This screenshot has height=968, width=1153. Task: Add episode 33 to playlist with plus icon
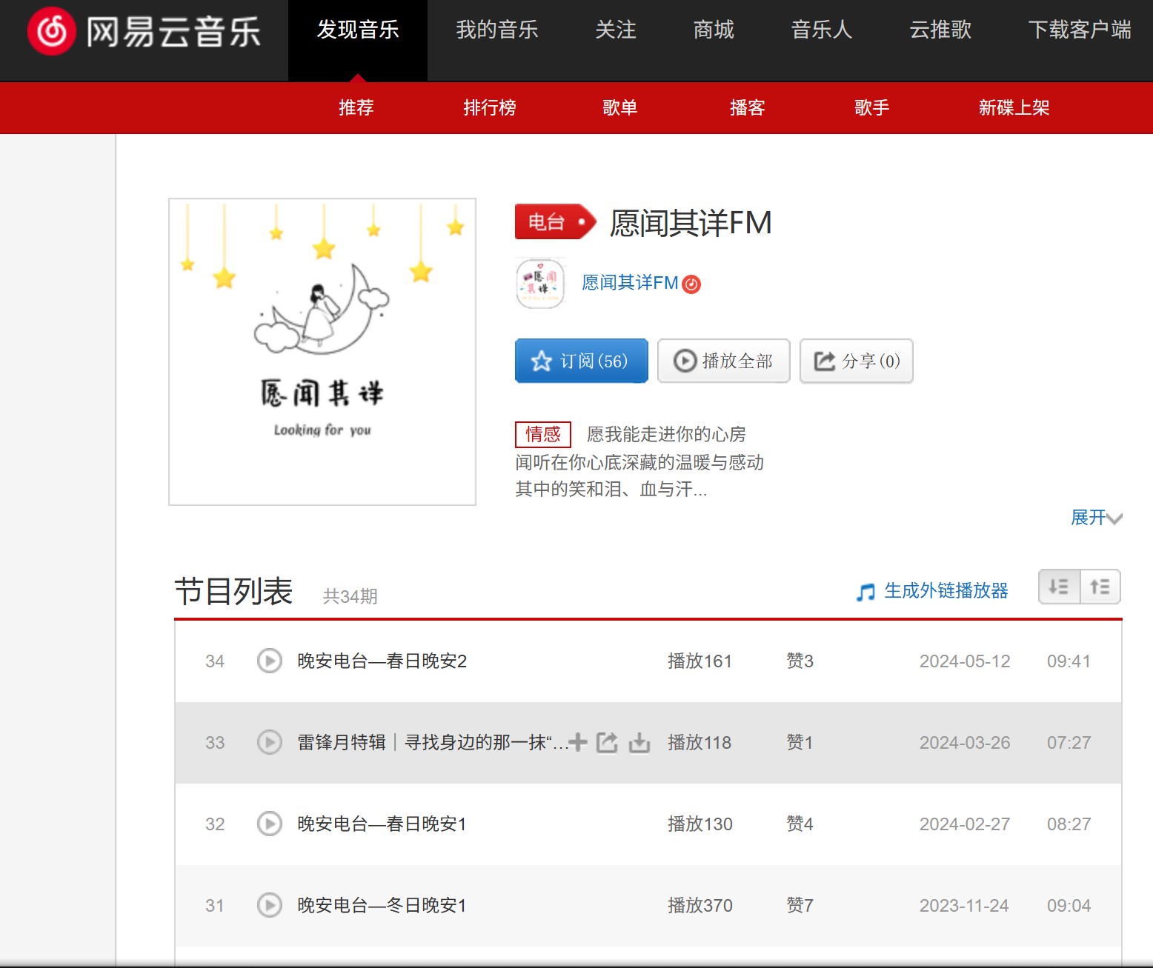578,742
